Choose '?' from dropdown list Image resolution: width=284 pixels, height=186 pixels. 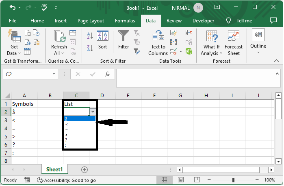pyautogui.click(x=80, y=140)
